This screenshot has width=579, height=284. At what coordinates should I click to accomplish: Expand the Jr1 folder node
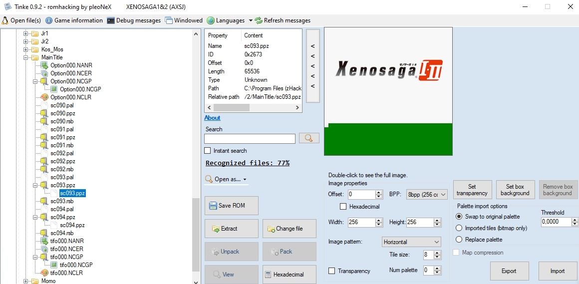(x=26, y=33)
